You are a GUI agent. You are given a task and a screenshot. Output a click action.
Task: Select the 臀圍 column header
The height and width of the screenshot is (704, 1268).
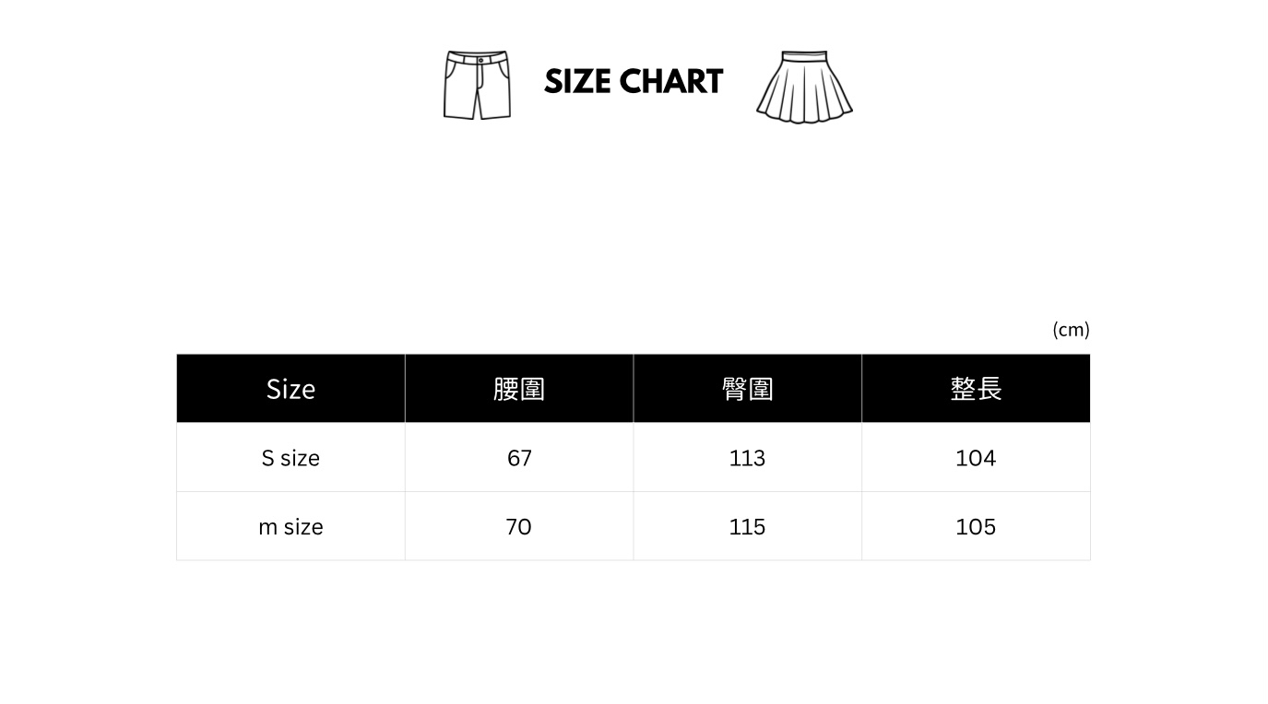pos(747,389)
